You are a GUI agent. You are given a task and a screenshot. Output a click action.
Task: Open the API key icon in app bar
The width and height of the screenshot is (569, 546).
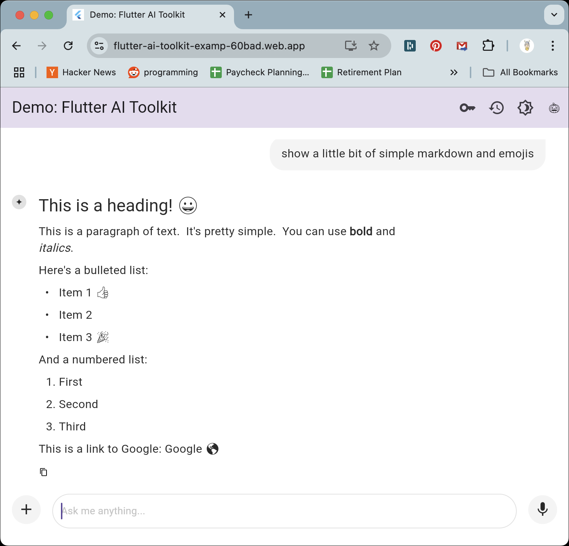point(468,108)
